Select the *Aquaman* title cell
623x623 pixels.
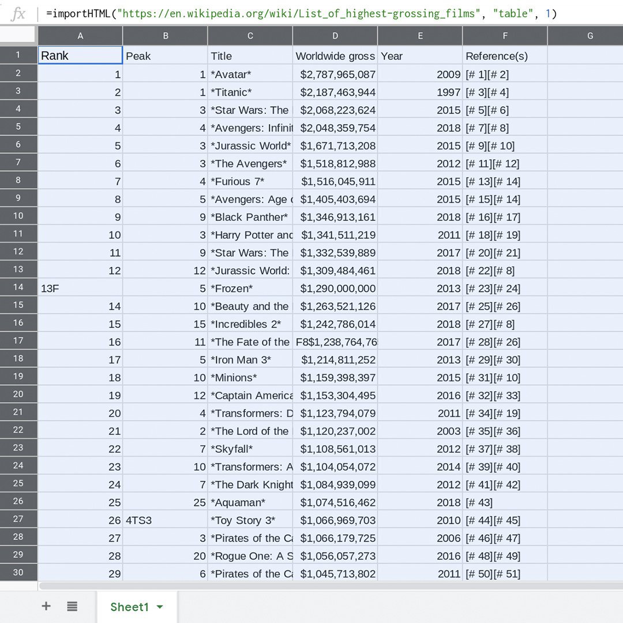pyautogui.click(x=250, y=502)
